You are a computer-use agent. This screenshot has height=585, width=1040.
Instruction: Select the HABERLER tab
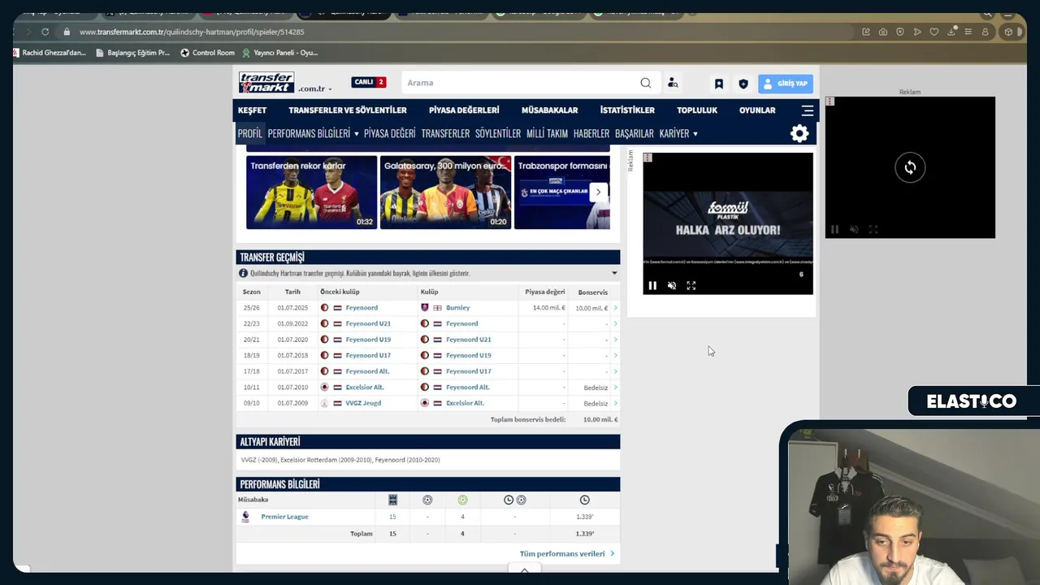pyautogui.click(x=591, y=133)
